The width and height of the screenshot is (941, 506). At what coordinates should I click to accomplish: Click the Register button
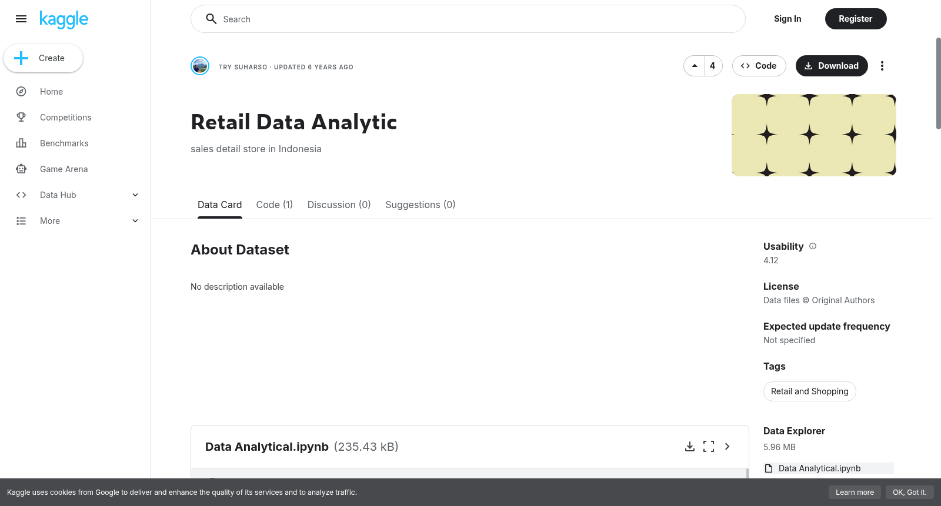[x=856, y=19]
